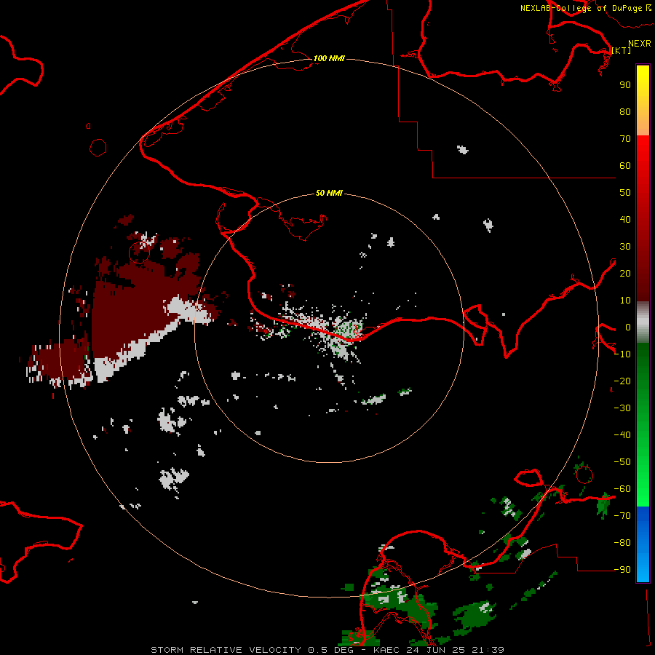
Task: Click the 40 value on the velocity scale
Action: (625, 220)
